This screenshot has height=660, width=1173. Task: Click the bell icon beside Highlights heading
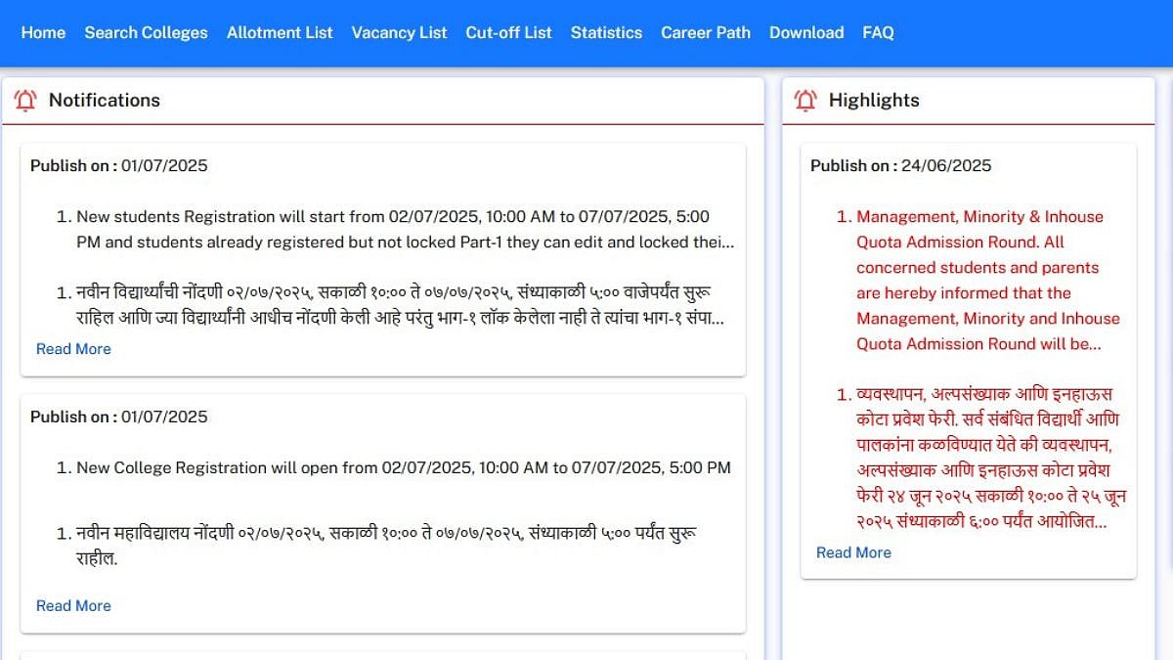[805, 100]
